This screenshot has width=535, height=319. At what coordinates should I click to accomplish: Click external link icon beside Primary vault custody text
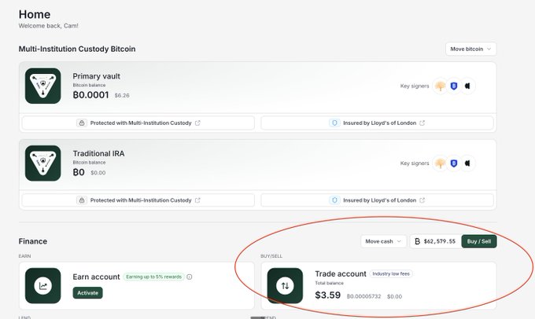click(x=197, y=123)
